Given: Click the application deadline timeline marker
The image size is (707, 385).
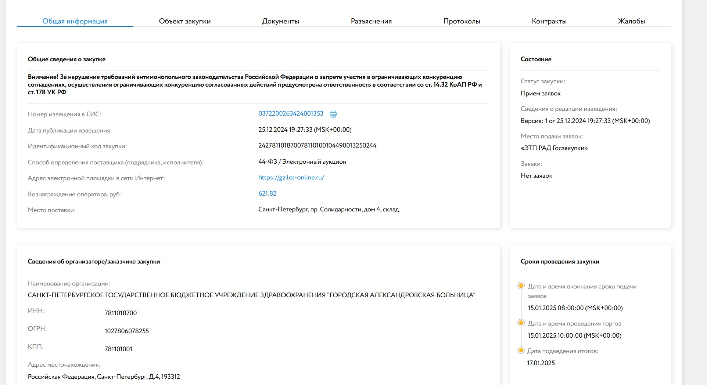Looking at the screenshot, I should (x=521, y=286).
